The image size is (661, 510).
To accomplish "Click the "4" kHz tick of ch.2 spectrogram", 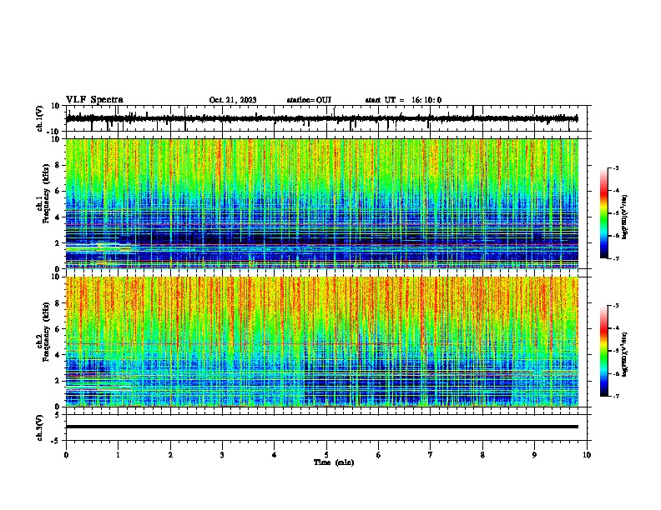I will click(x=58, y=355).
